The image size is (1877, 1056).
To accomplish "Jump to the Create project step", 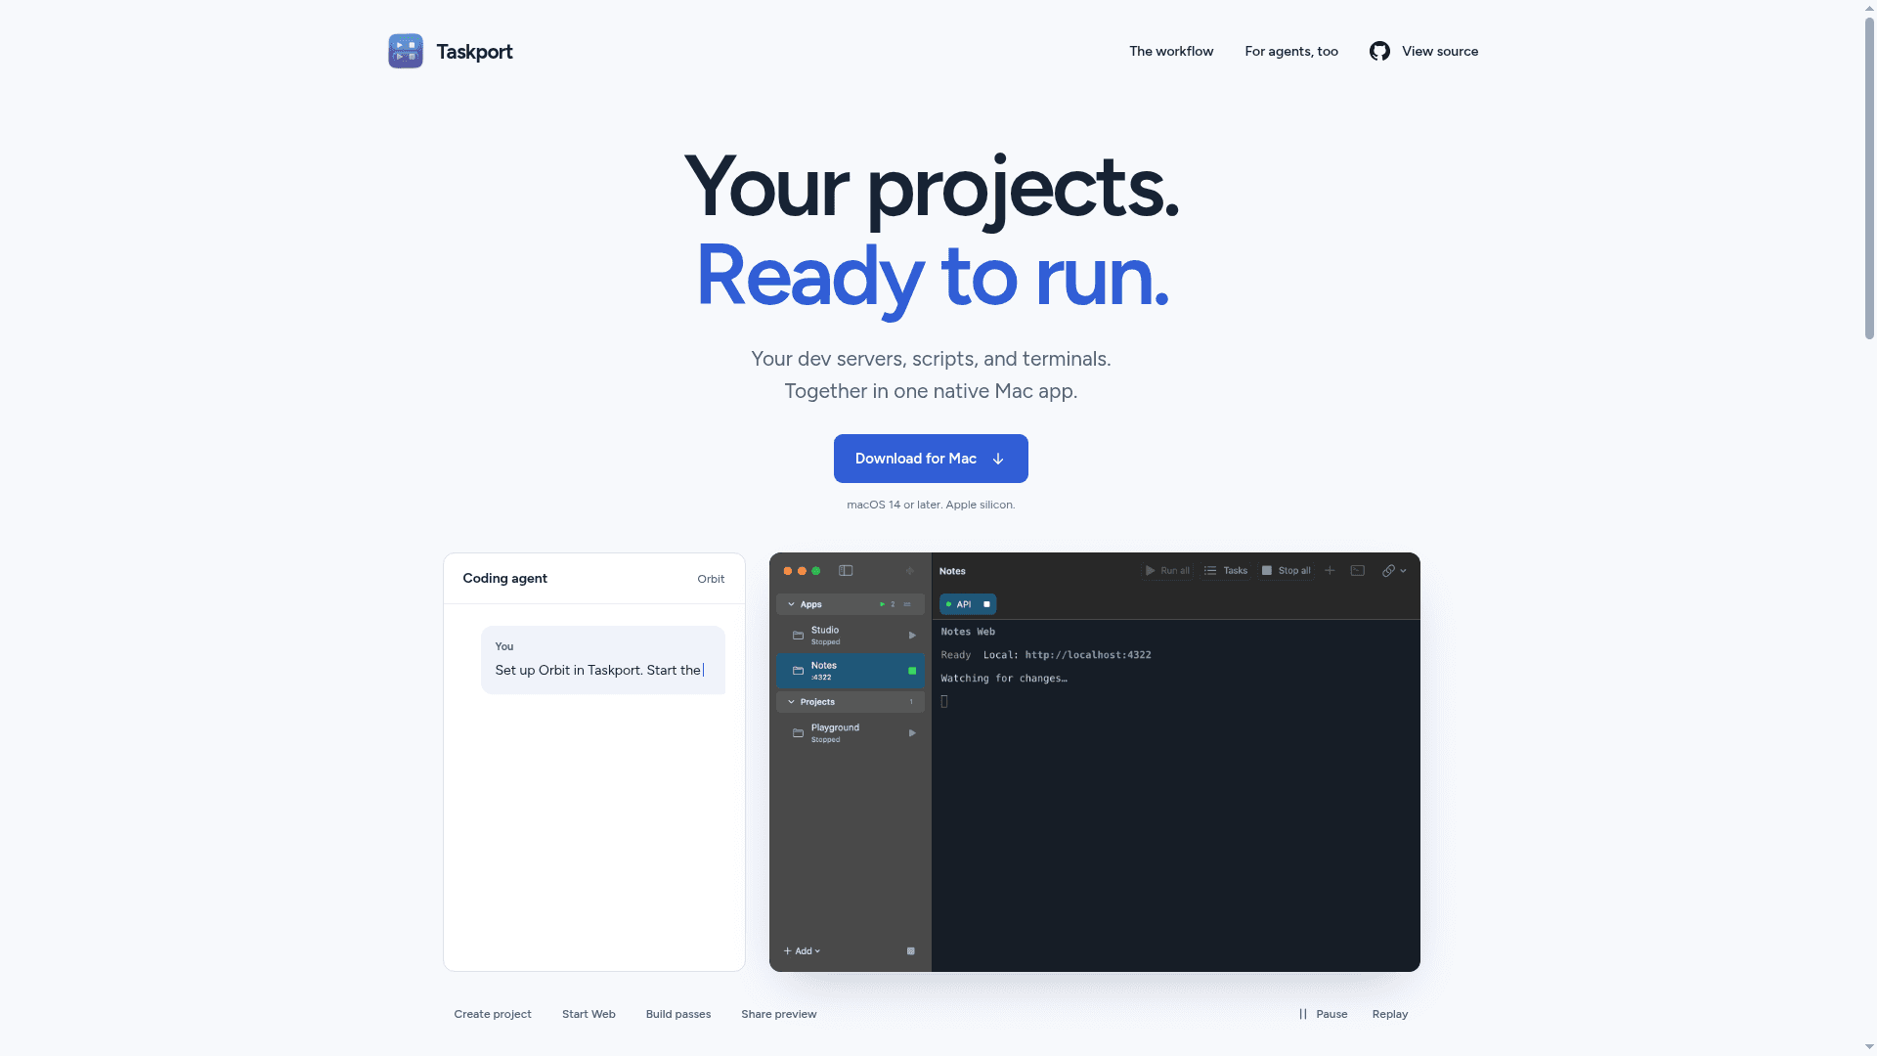I will [x=493, y=1014].
